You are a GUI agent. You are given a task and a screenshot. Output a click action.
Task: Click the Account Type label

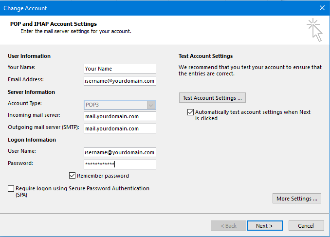click(25, 103)
